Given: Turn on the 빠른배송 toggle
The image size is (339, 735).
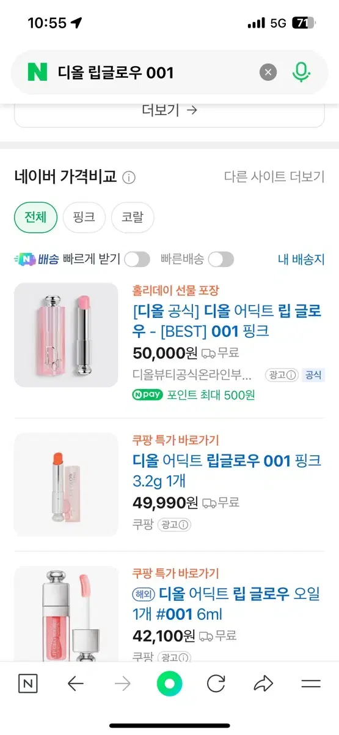Looking at the screenshot, I should (x=221, y=259).
